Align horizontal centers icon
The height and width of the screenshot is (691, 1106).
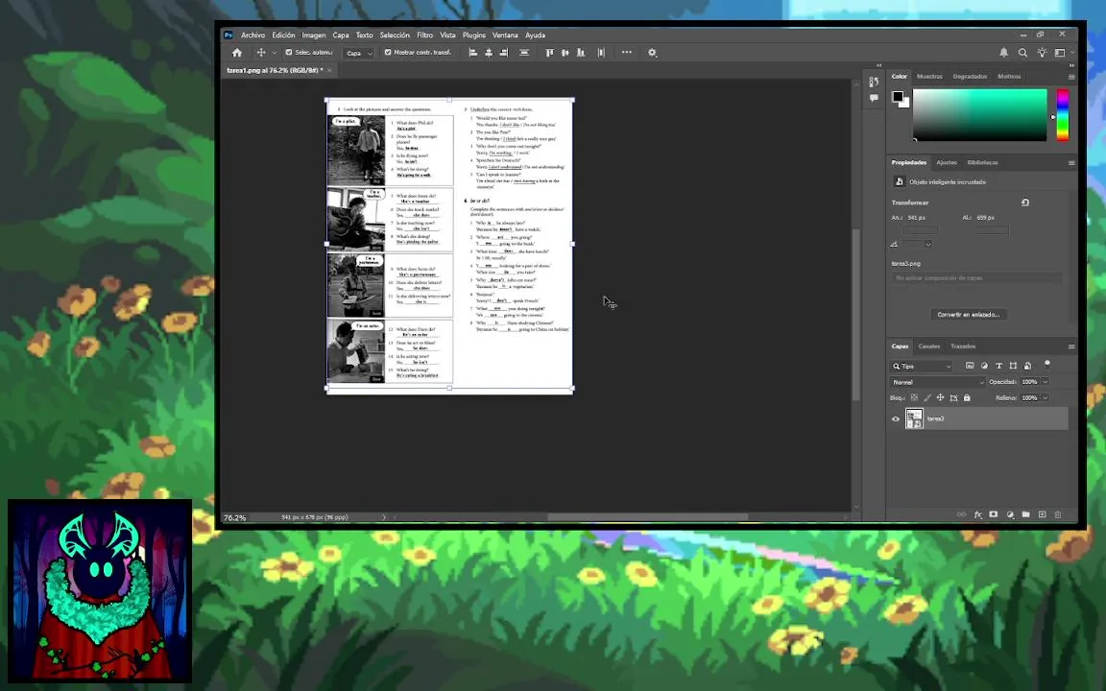(x=489, y=53)
